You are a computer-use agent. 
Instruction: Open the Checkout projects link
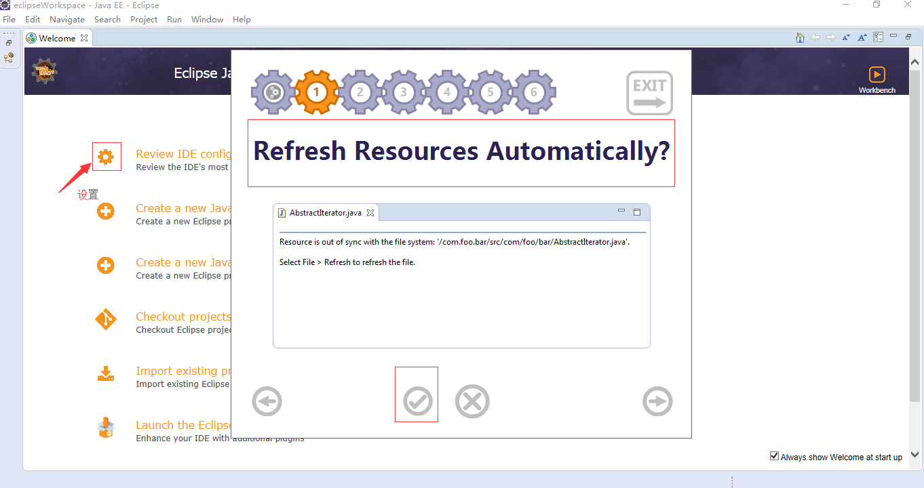pyautogui.click(x=183, y=317)
